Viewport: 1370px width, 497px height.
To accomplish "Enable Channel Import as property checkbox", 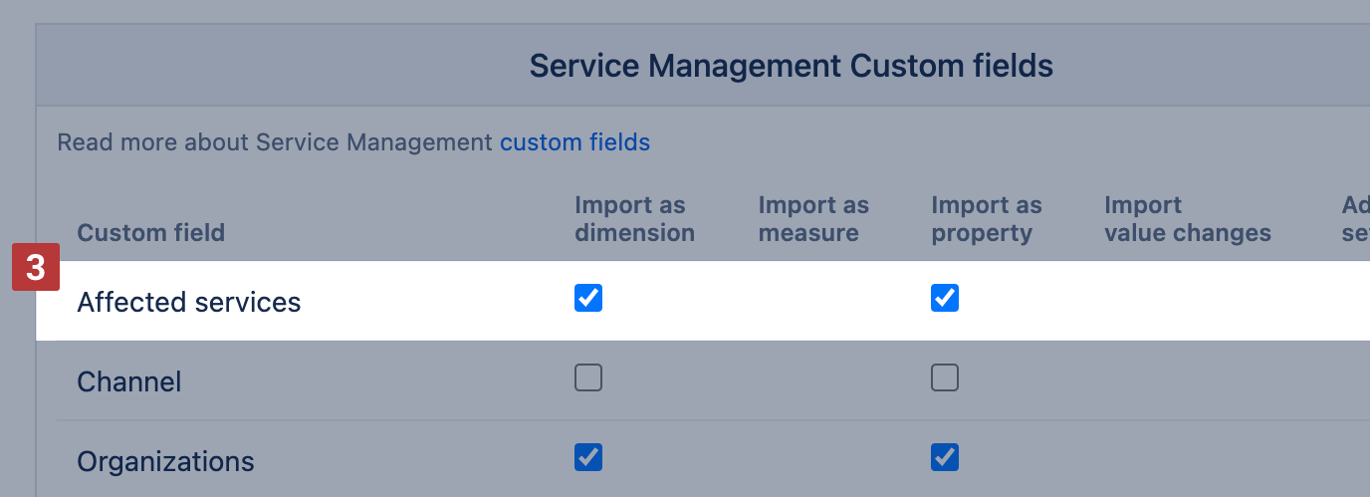I will point(945,377).
